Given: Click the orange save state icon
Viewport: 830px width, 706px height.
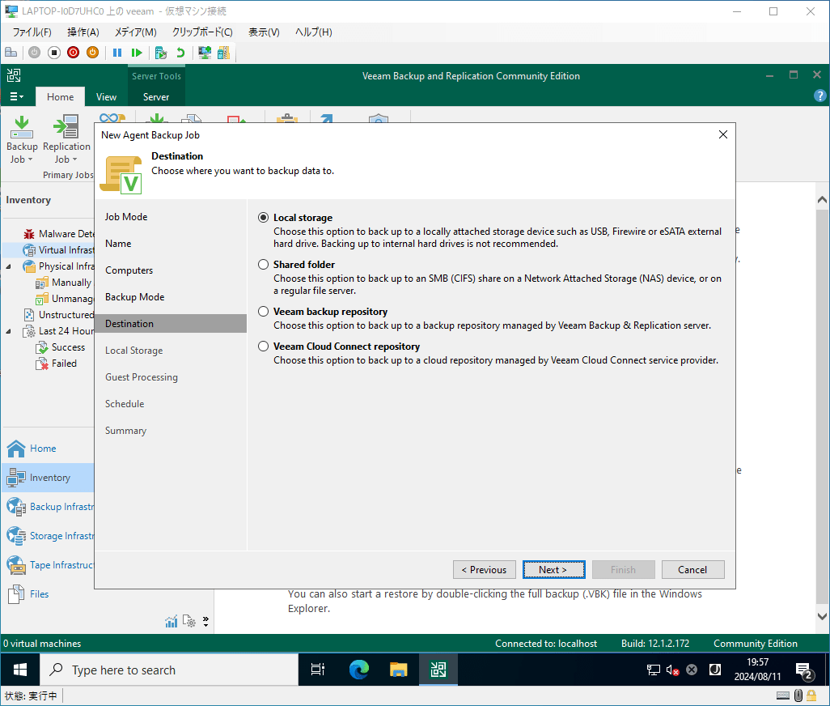Looking at the screenshot, I should click(93, 53).
